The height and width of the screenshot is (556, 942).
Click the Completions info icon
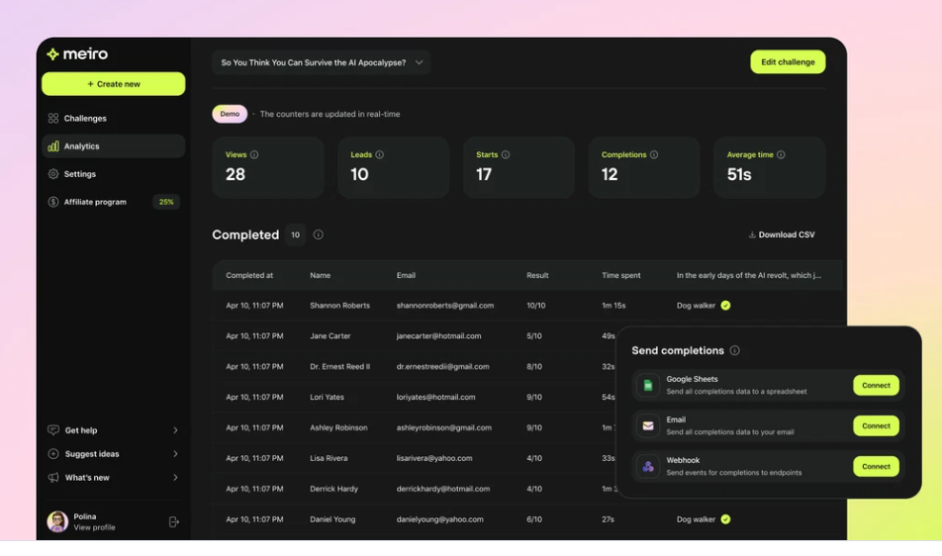click(654, 155)
